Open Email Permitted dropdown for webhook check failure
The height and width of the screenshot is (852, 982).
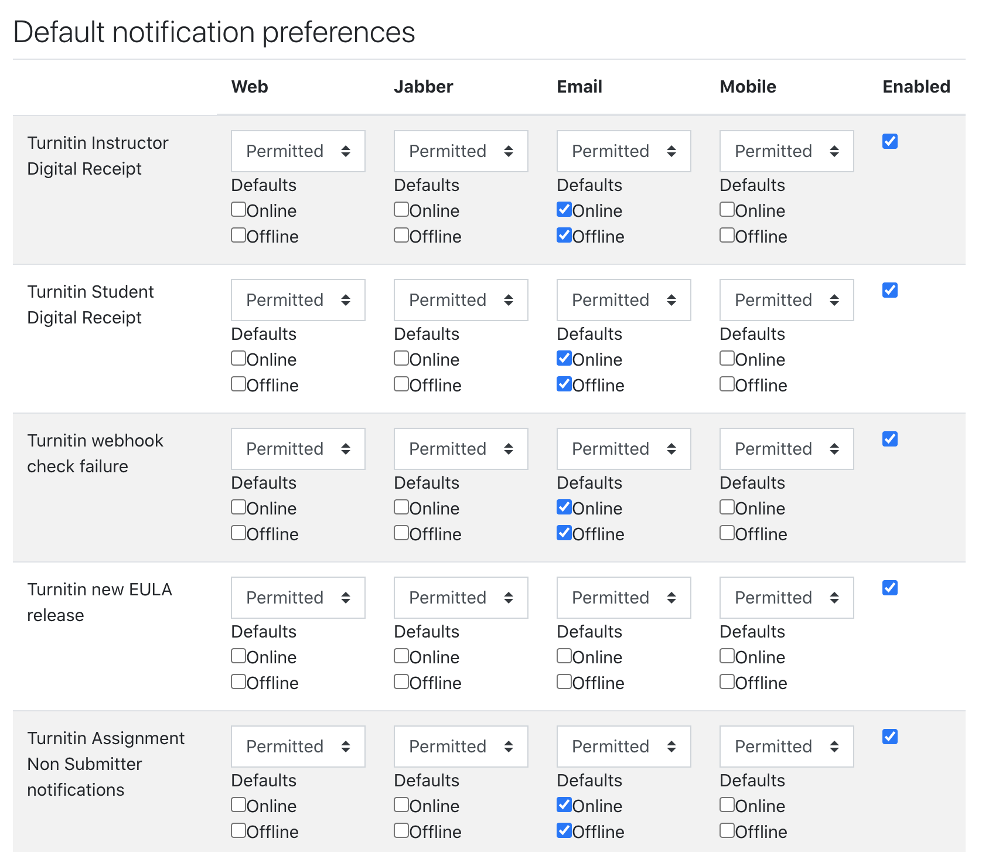point(624,449)
